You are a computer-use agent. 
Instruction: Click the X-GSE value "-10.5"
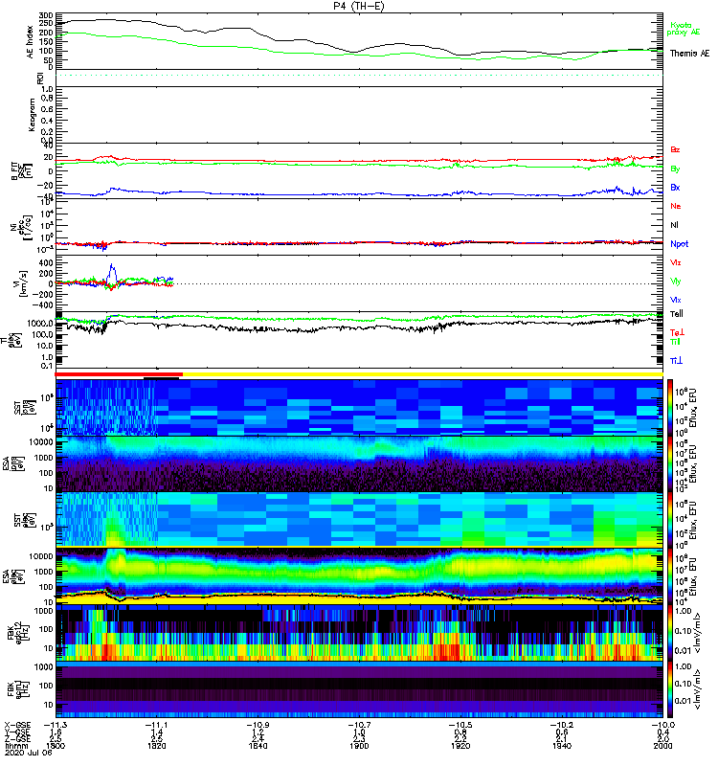coord(460,725)
